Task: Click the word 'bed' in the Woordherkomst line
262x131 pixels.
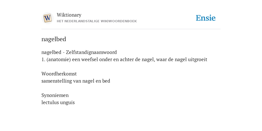Action: tap(106, 81)
